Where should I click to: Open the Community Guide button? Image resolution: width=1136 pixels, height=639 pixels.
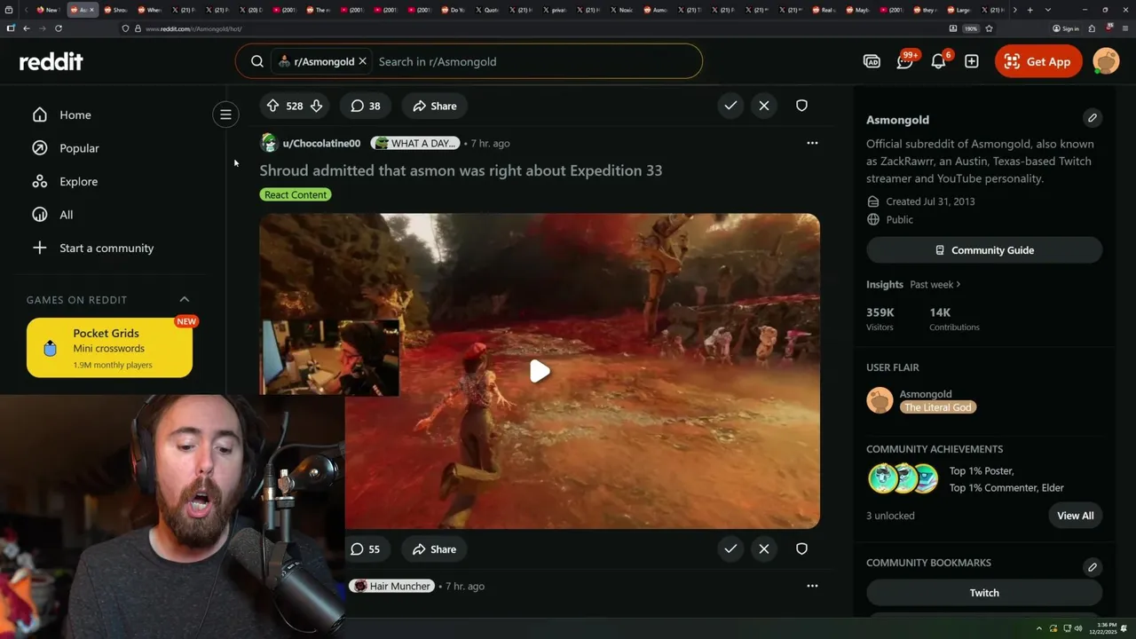pos(984,250)
